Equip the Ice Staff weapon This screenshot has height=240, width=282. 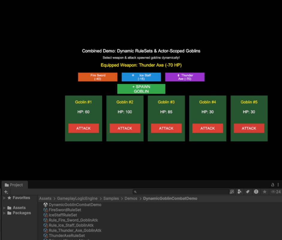point(141,77)
